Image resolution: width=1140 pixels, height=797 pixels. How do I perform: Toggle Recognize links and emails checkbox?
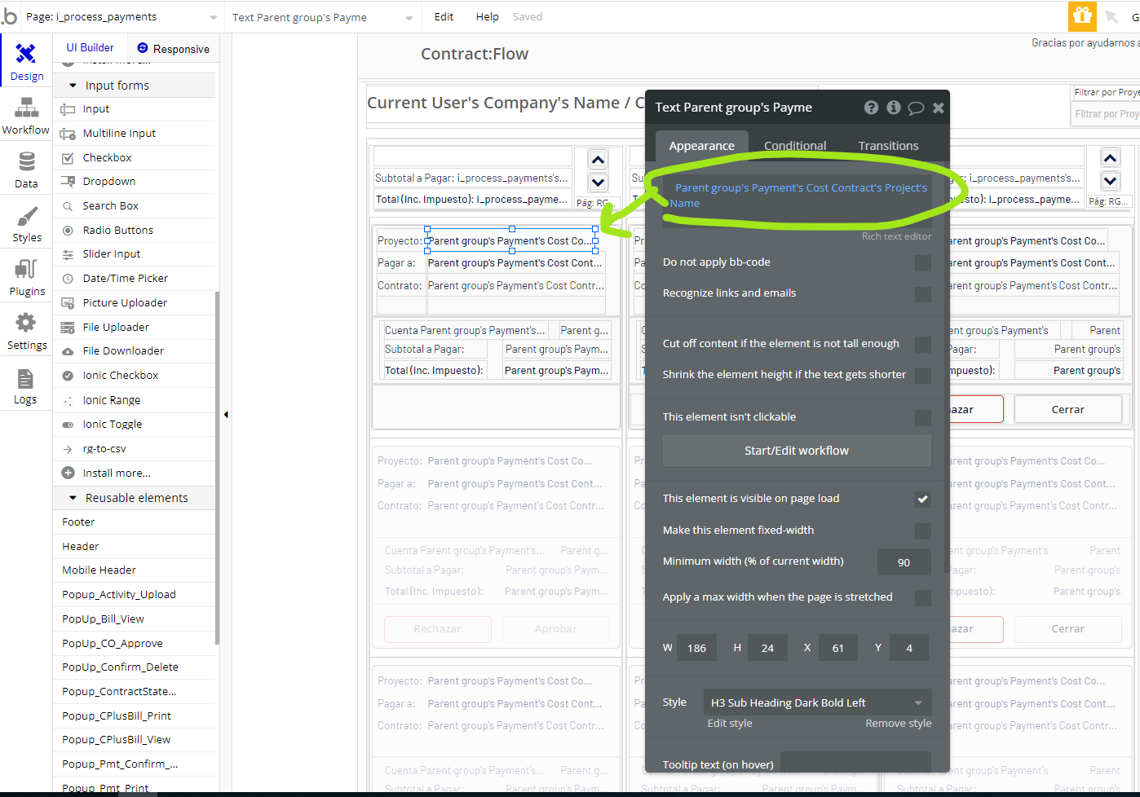click(922, 294)
